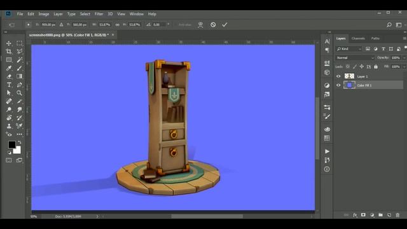Toggle relative positioning triangle icon

61,25
